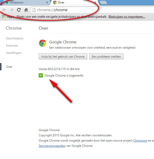Click Hulp bij het gebruik van Chrome

[x=63, y=57]
